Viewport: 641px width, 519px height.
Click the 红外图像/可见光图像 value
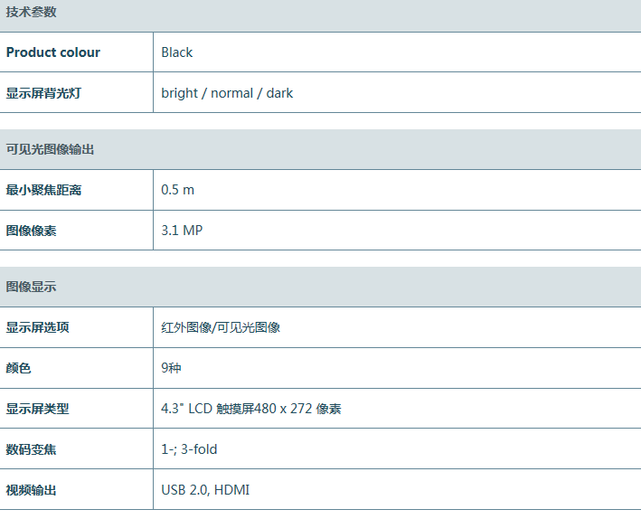click(221, 327)
